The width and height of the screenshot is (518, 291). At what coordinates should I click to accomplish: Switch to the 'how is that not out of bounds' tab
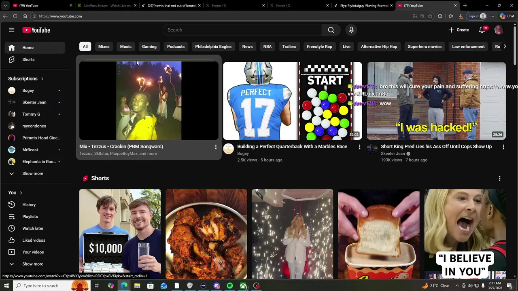tap(172, 6)
